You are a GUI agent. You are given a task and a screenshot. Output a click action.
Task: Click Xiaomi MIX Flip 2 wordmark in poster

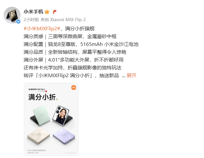[37, 89]
